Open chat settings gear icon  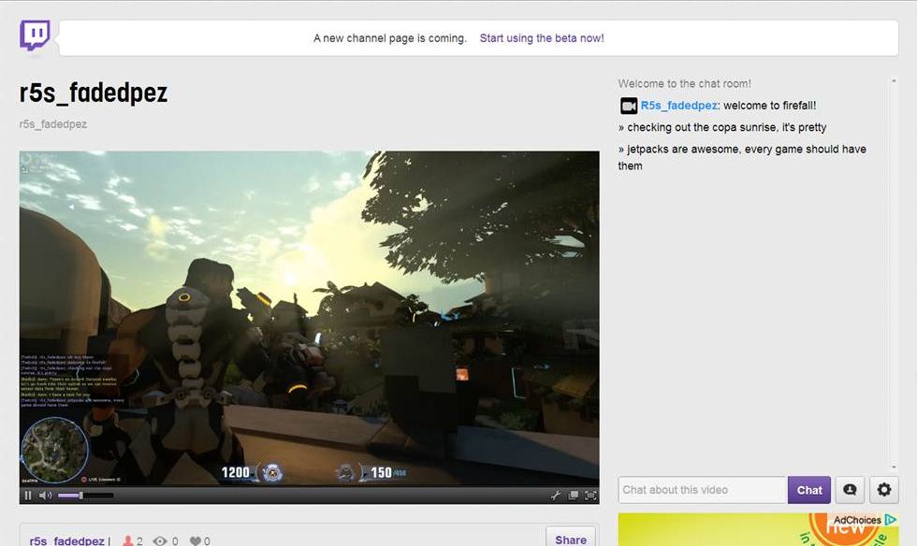(x=884, y=490)
